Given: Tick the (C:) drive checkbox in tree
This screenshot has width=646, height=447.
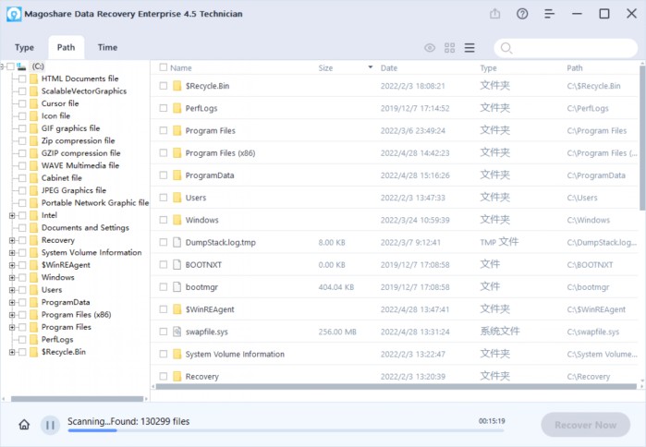Looking at the screenshot, I should (11, 66).
